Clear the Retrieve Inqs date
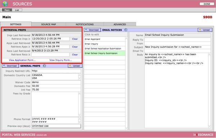216x138 pixels. pos(75,39)
